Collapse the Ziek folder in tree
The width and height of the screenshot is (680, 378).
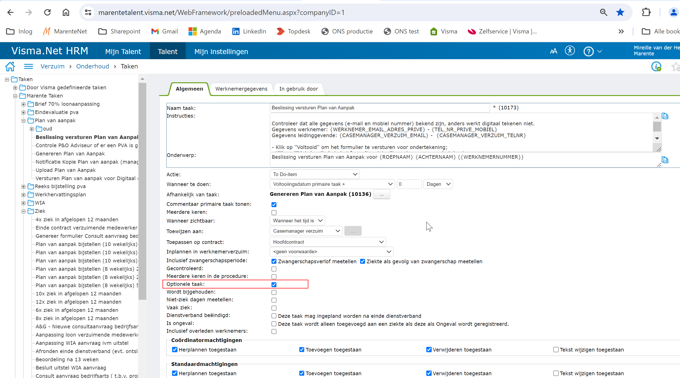pos(23,211)
